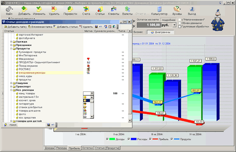Expand the Одежда folder

11,42
